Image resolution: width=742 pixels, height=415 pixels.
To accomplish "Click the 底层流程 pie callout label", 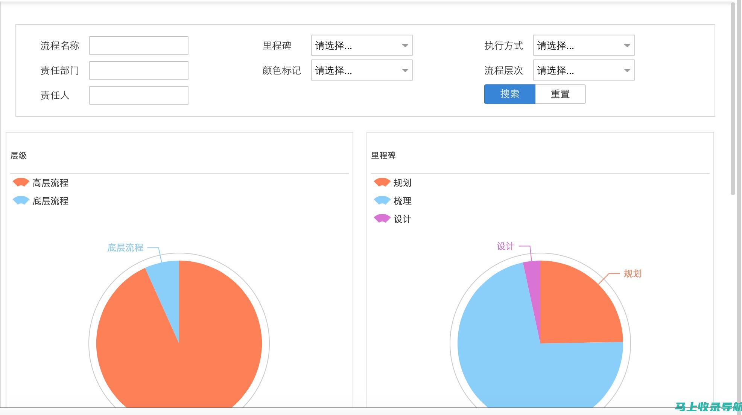I will [x=125, y=247].
